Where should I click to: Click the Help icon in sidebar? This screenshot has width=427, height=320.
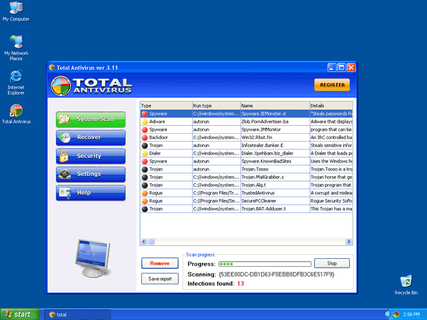pyautogui.click(x=65, y=193)
